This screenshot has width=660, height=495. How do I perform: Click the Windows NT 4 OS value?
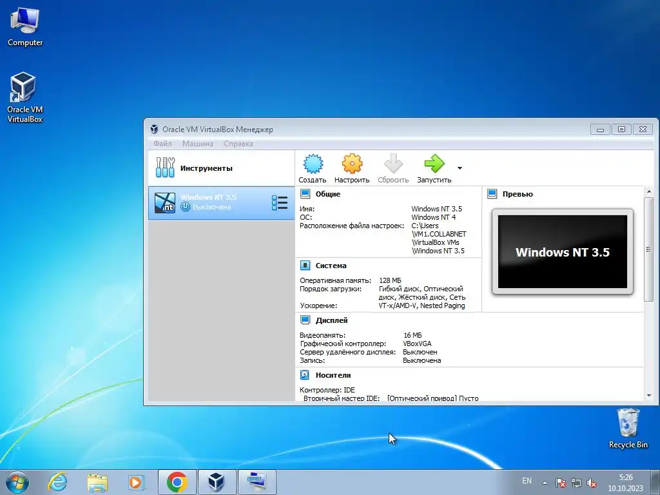click(x=434, y=217)
